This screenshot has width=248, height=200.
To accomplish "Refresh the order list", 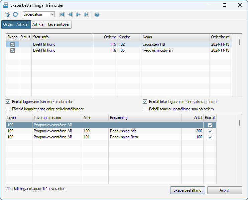I will point(15,14).
